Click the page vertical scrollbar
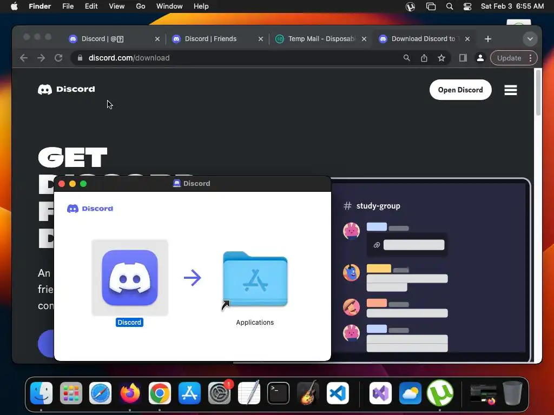The height and width of the screenshot is (415, 554). click(x=538, y=92)
